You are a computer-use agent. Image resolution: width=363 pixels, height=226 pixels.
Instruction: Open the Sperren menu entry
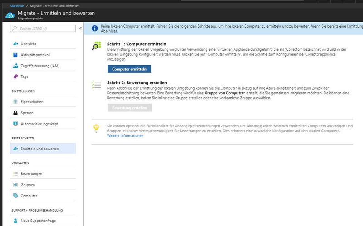pos(43,113)
